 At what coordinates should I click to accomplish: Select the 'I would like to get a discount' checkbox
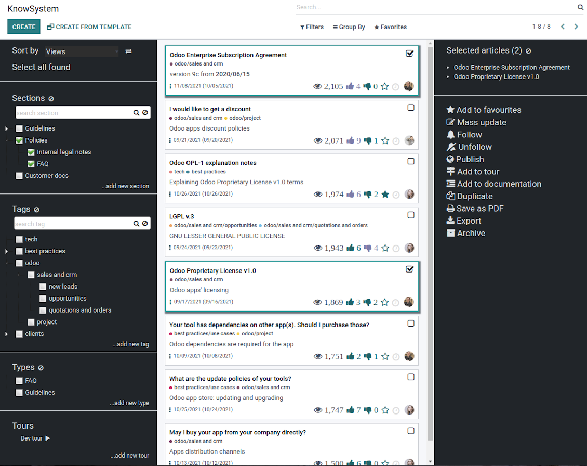click(411, 108)
